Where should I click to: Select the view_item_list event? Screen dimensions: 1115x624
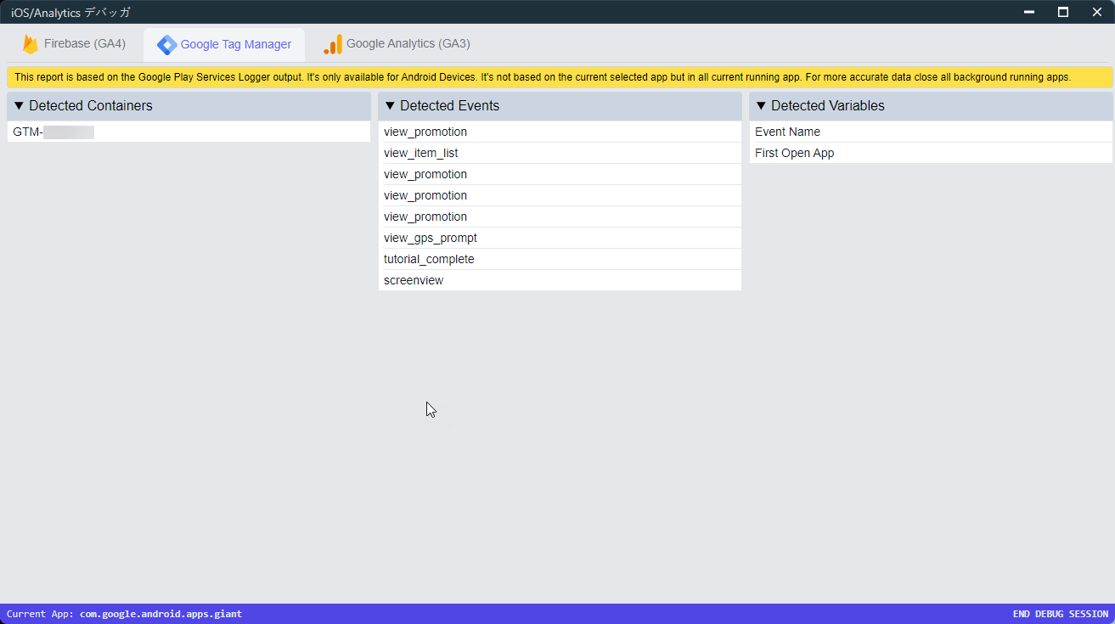pos(421,153)
